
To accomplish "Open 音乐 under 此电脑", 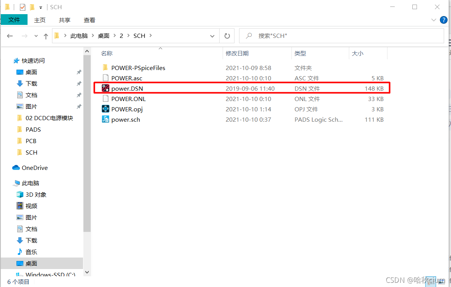I will coord(27,252).
